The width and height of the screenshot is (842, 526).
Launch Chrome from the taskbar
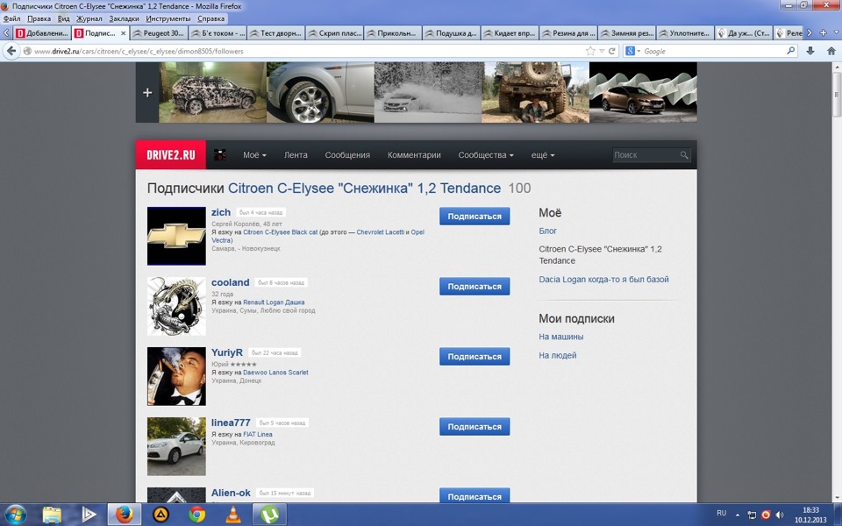(x=197, y=515)
